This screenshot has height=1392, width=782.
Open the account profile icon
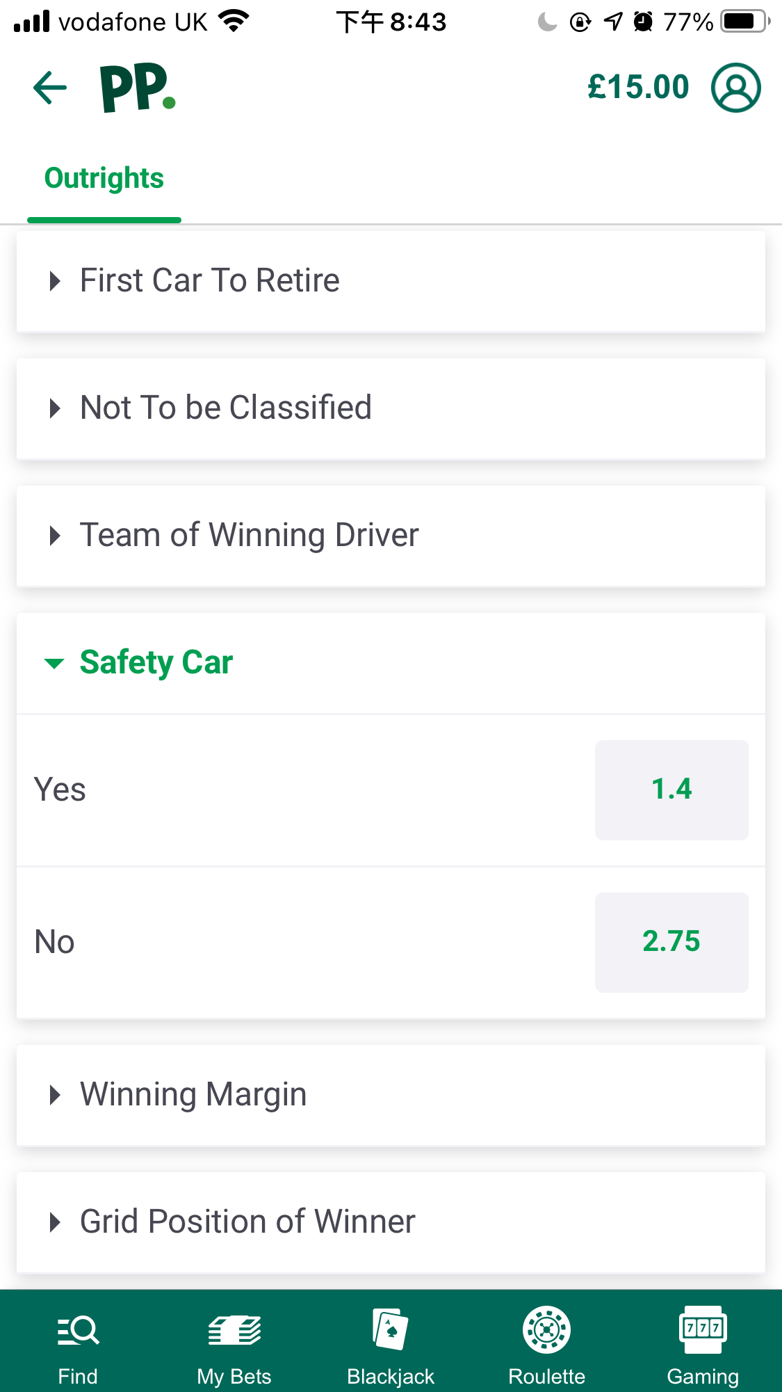tap(735, 88)
